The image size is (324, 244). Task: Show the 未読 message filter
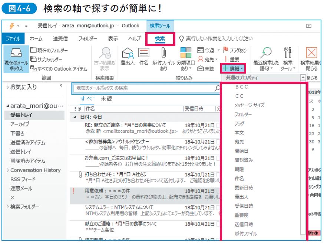click(x=106, y=99)
